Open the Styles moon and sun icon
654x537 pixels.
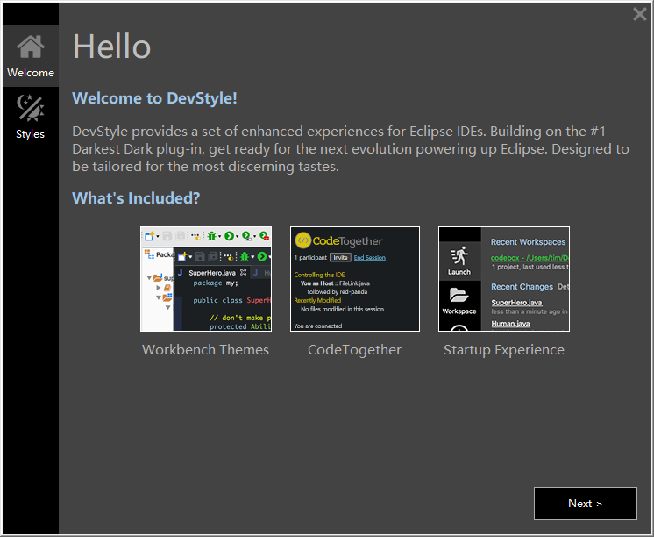click(30, 108)
